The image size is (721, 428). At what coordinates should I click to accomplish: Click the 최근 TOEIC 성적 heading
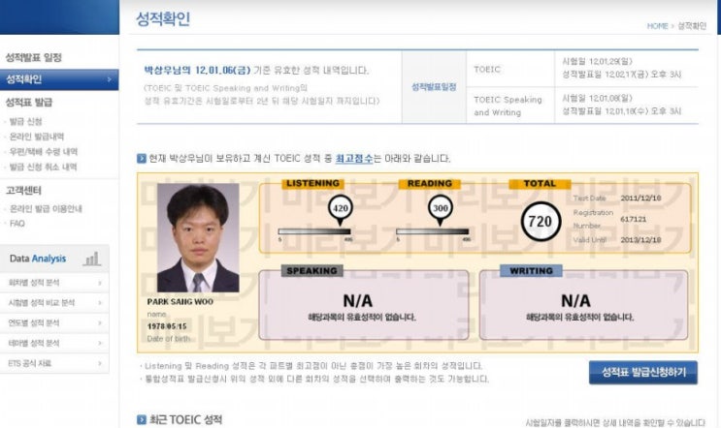tap(185, 419)
